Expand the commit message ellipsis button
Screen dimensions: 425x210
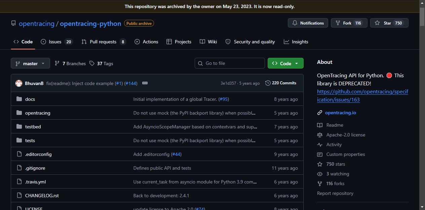145,83
